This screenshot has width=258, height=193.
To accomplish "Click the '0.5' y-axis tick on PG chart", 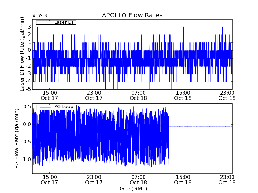I will point(27,107).
